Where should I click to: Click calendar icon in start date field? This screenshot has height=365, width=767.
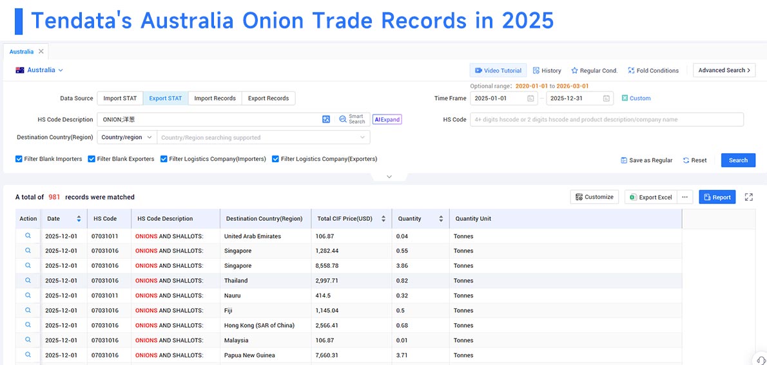pos(530,98)
